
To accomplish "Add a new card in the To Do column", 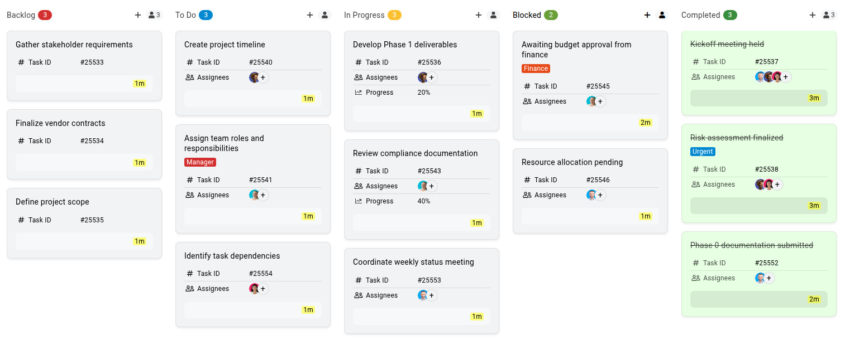I will [x=310, y=15].
